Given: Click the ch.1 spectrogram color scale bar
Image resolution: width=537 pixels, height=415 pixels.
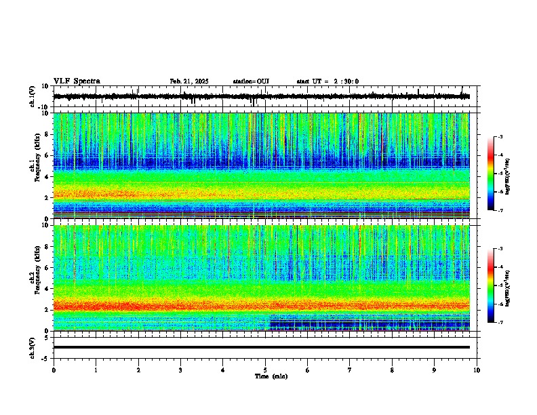Looking at the screenshot, I should (490, 174).
